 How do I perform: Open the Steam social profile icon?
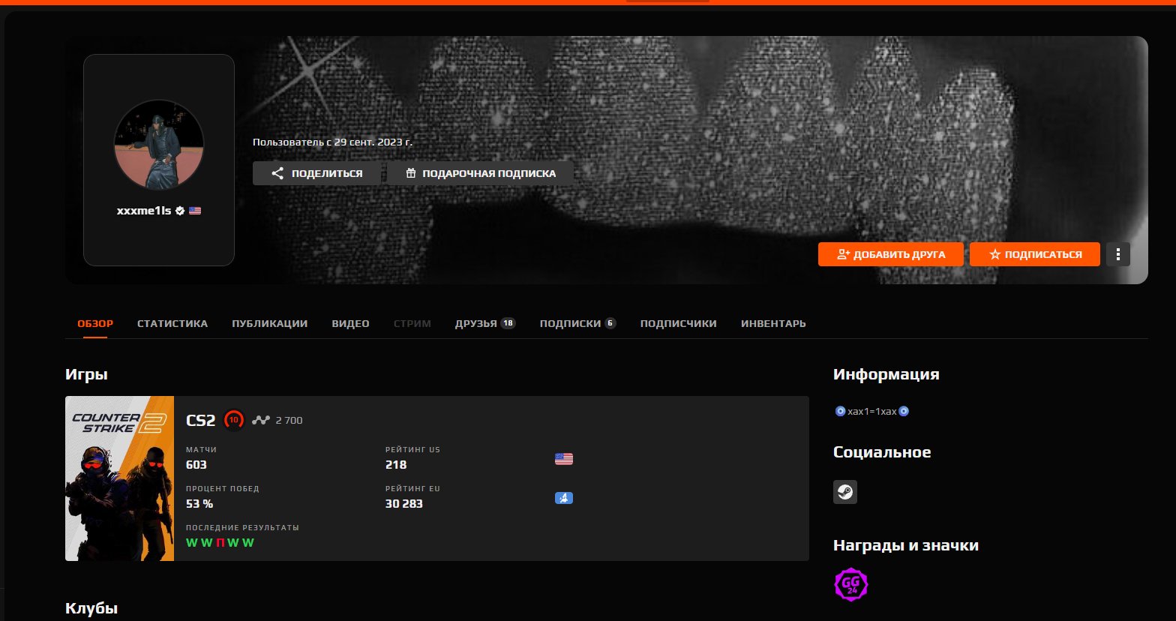point(845,492)
